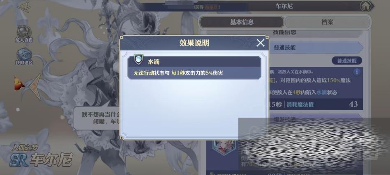The width and height of the screenshot is (390, 175).
Task: Tap the back arrow icon
Action: (24, 7)
